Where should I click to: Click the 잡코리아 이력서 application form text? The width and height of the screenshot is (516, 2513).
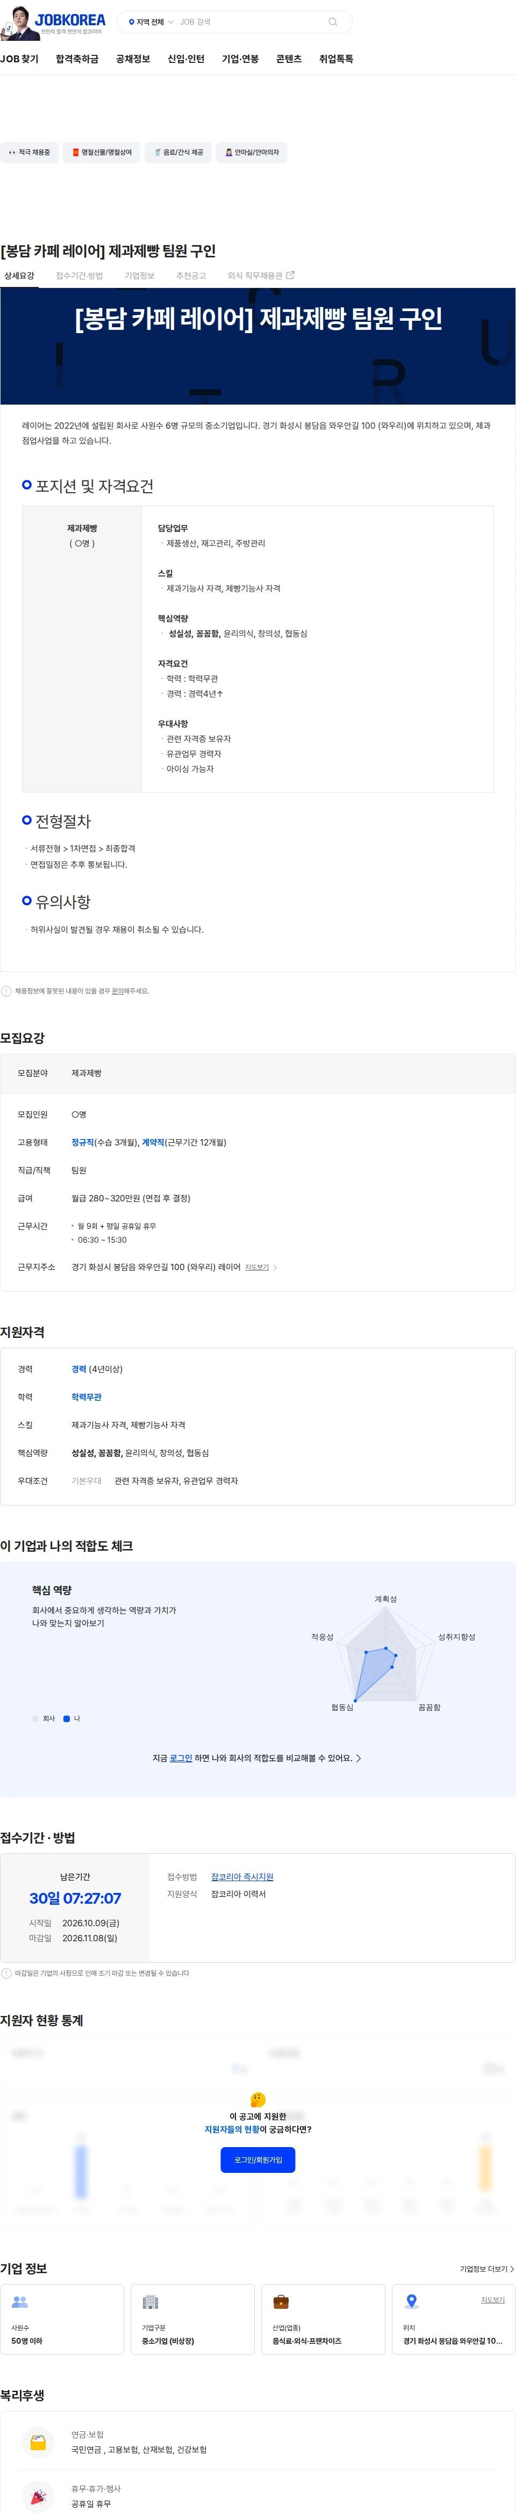point(239,1893)
